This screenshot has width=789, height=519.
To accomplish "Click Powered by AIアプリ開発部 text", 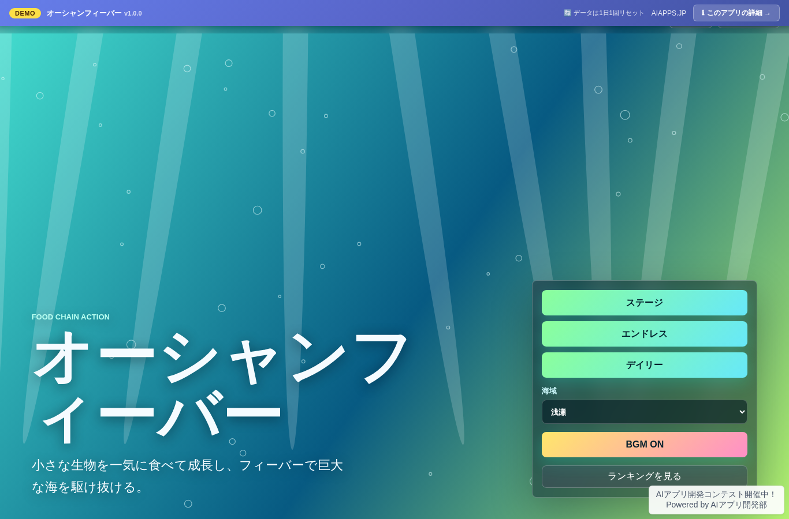I will click(x=716, y=505).
